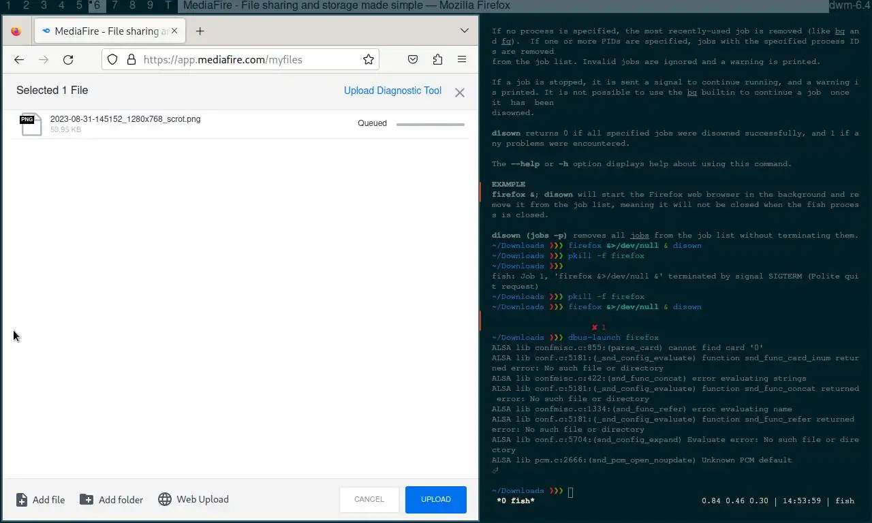
Task: Start upload with UPLOAD button
Action: click(436, 499)
